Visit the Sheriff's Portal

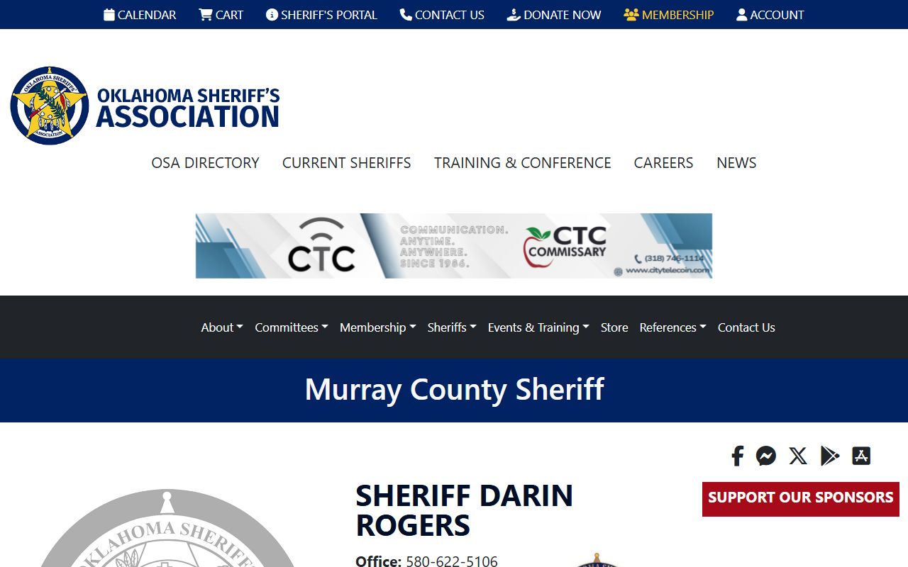pos(321,15)
